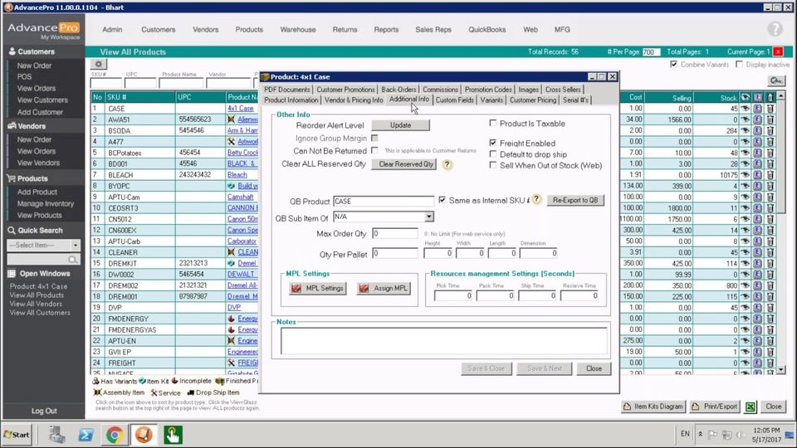Screen dimensions: 797x448
Task: Click the Re-Export to QB button
Action: click(x=575, y=200)
